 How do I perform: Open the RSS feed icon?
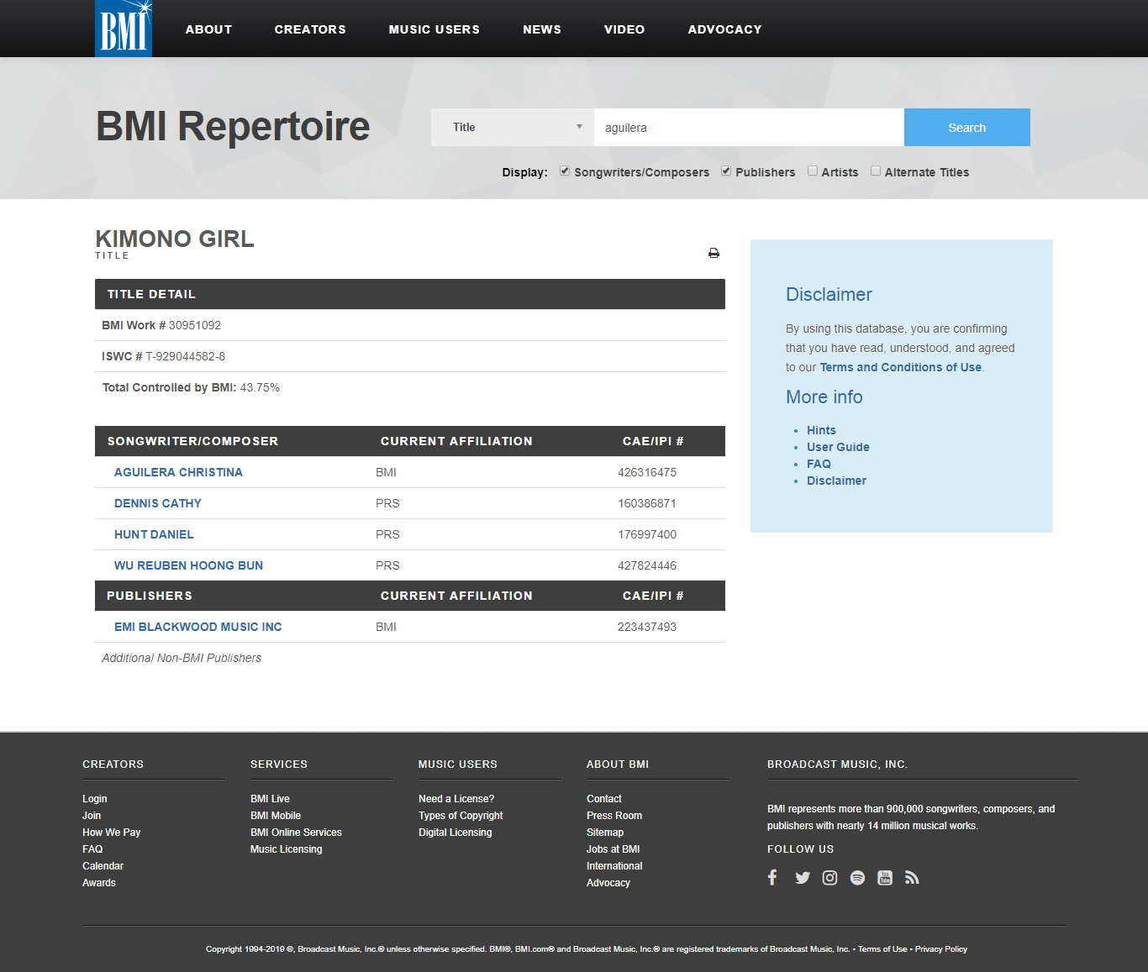912,878
